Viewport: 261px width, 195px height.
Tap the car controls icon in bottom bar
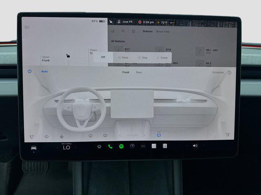point(34,147)
